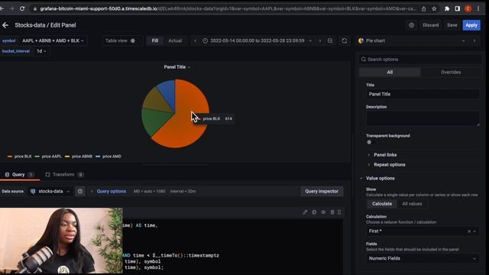Expand Panel links section
The image size is (489, 275).
[x=385, y=155]
